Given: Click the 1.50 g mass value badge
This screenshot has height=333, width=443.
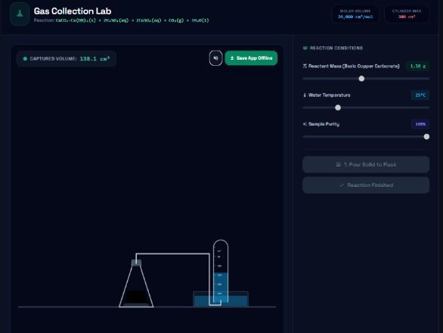Looking at the screenshot, I should pos(417,66).
